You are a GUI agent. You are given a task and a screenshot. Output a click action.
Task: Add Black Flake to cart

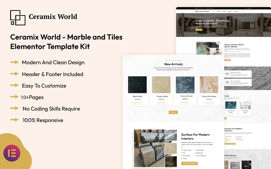pyautogui.click(x=137, y=103)
